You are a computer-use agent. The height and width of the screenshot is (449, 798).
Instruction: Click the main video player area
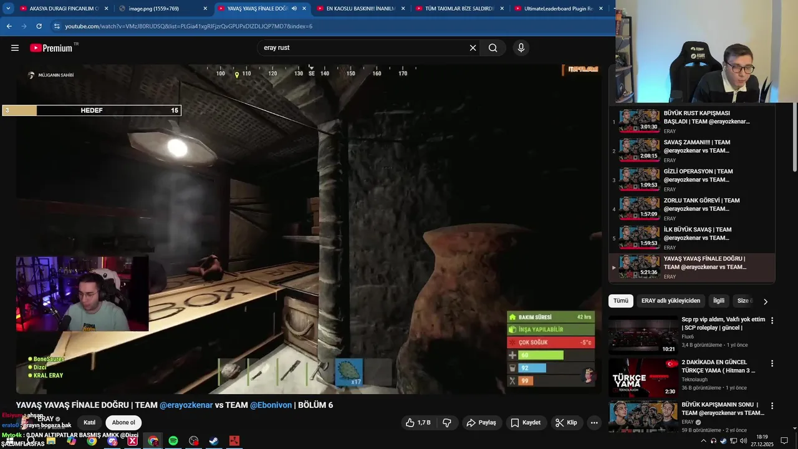309,229
